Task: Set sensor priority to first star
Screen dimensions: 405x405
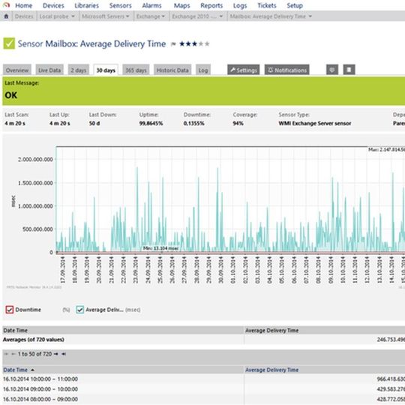Action: (182, 43)
